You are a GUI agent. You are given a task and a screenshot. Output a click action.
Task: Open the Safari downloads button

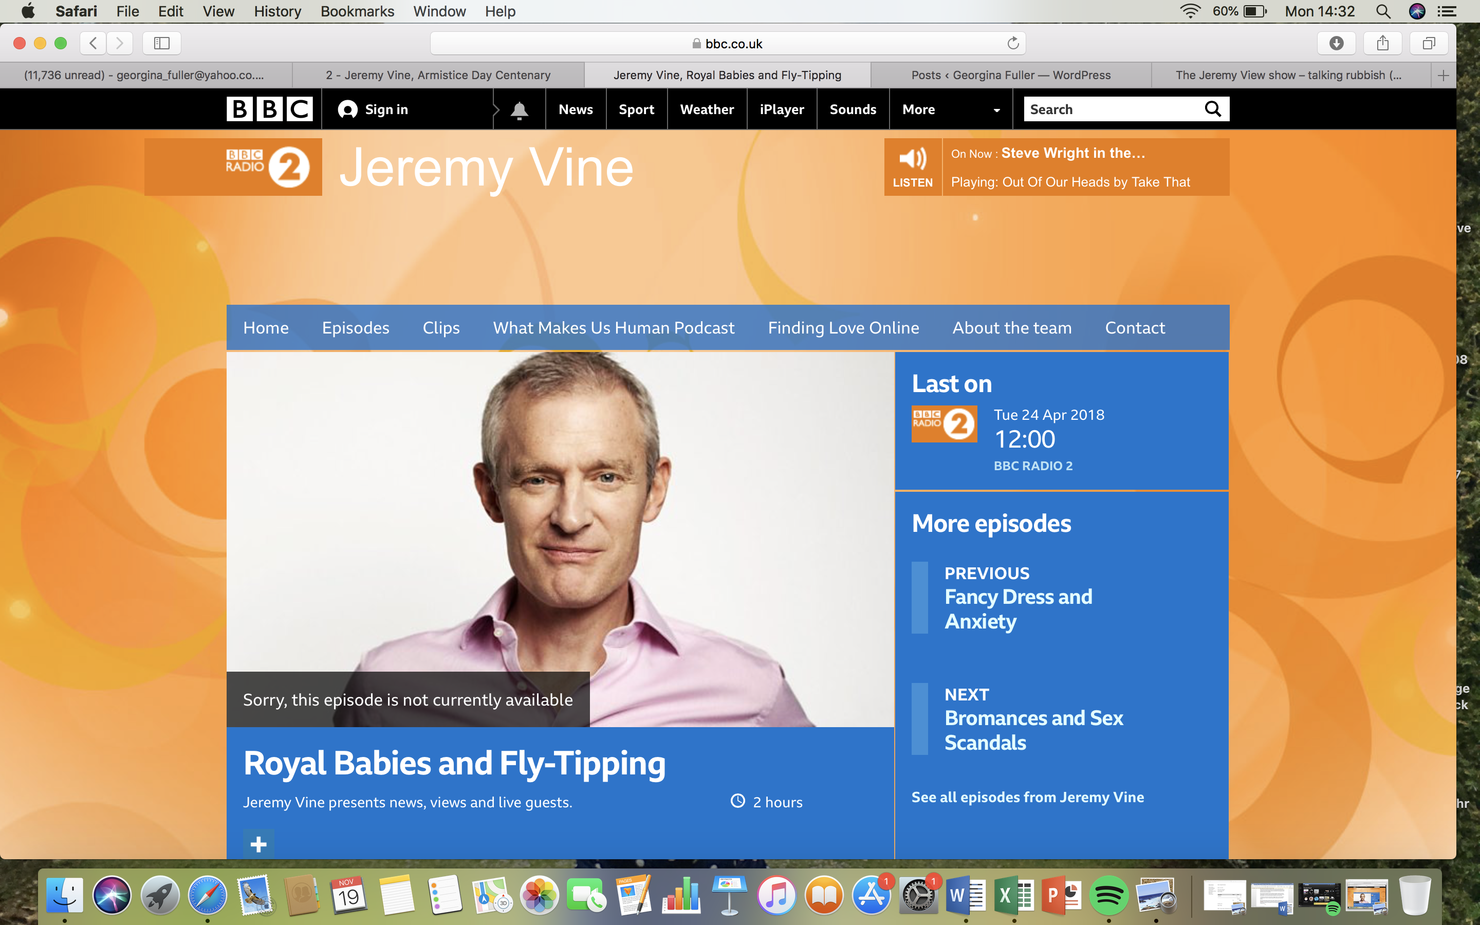pyautogui.click(x=1336, y=43)
